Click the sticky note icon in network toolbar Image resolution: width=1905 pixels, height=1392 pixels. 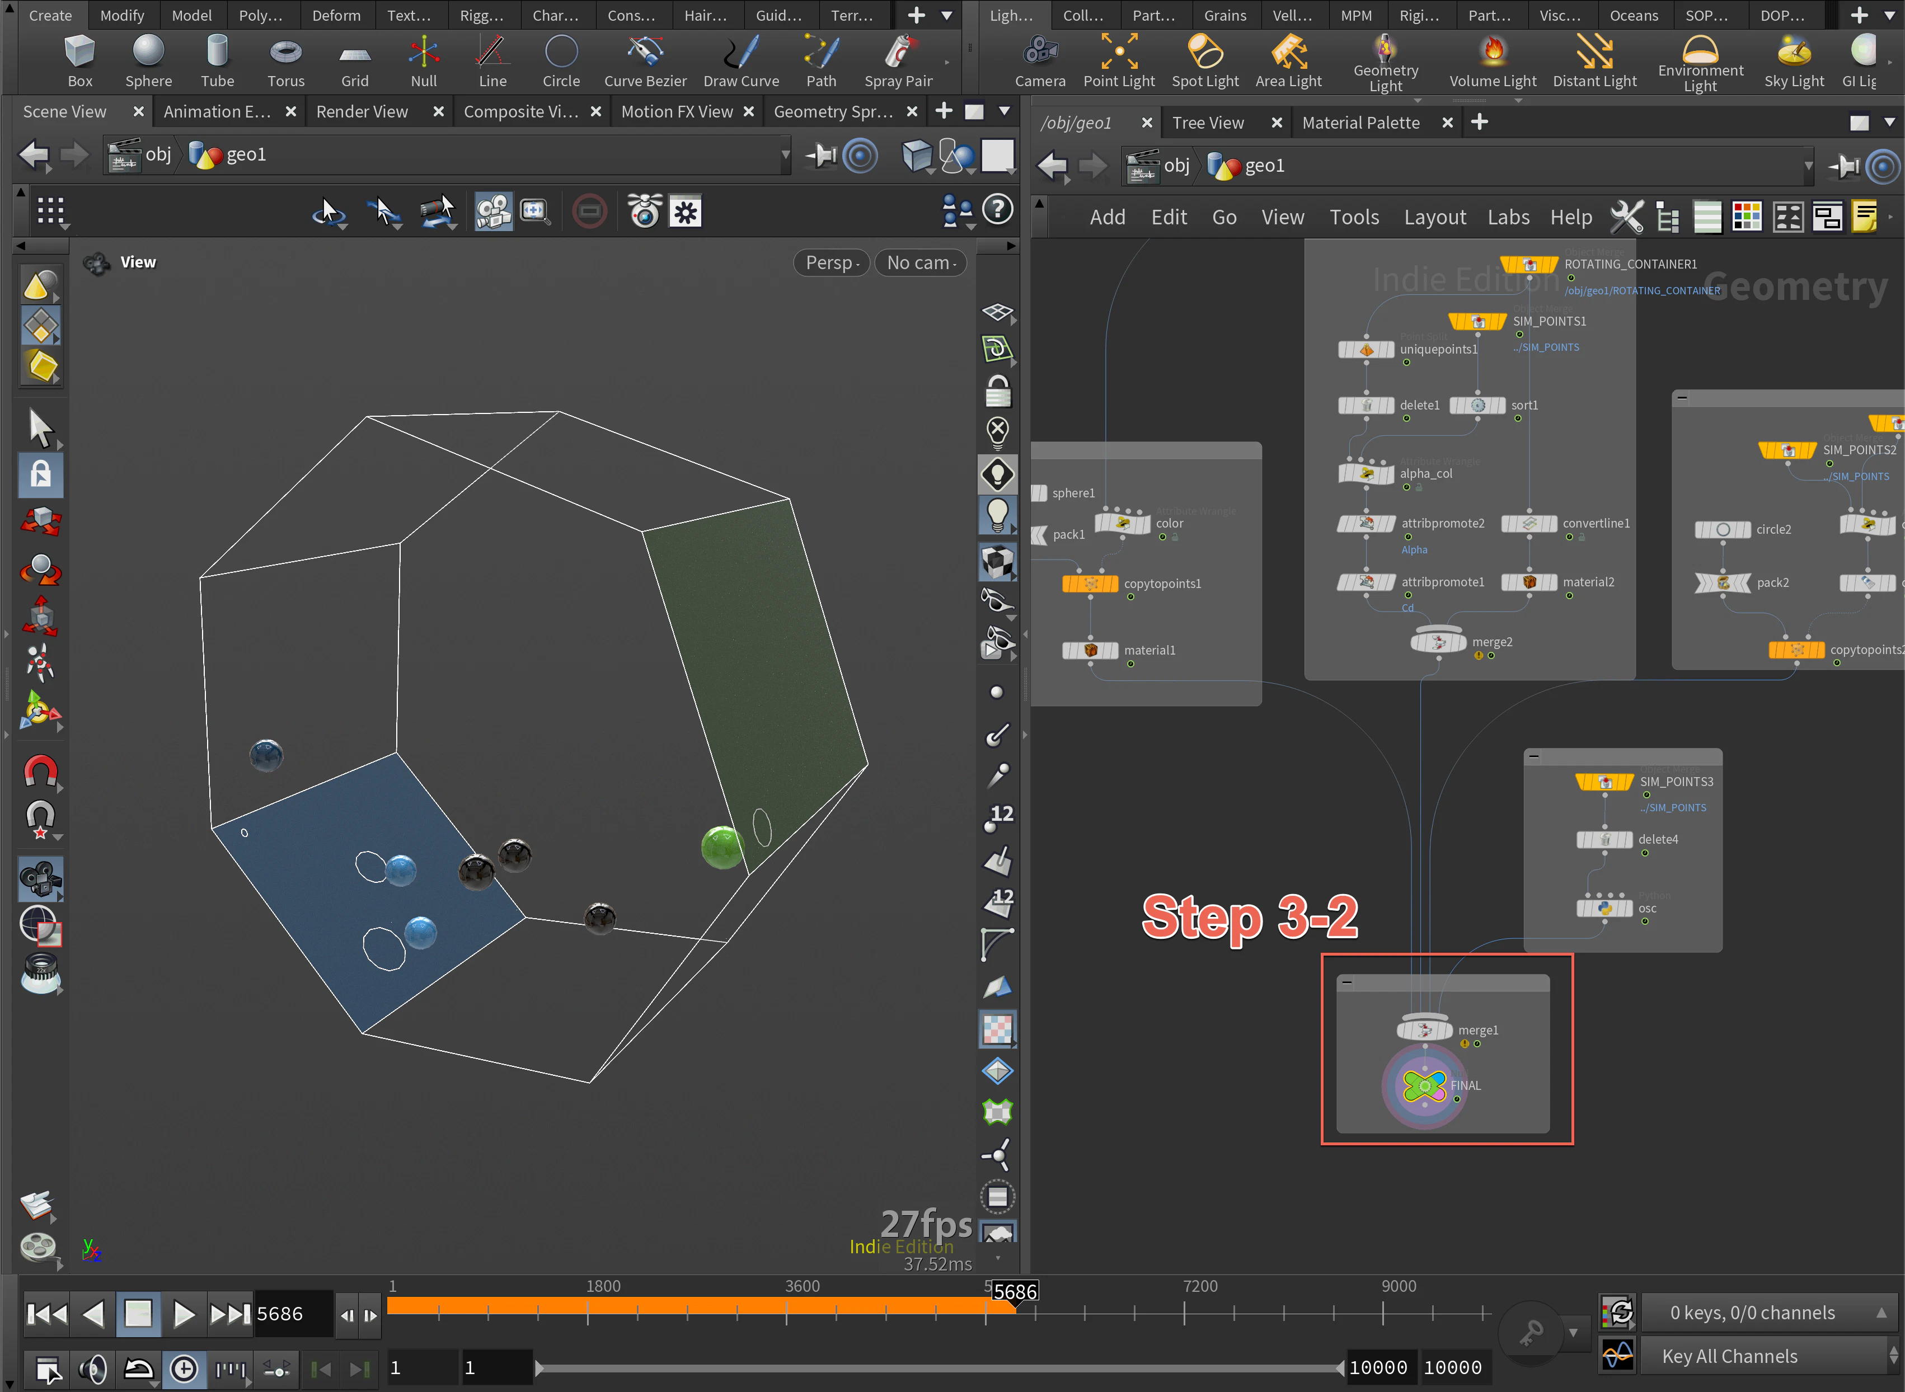(1865, 217)
